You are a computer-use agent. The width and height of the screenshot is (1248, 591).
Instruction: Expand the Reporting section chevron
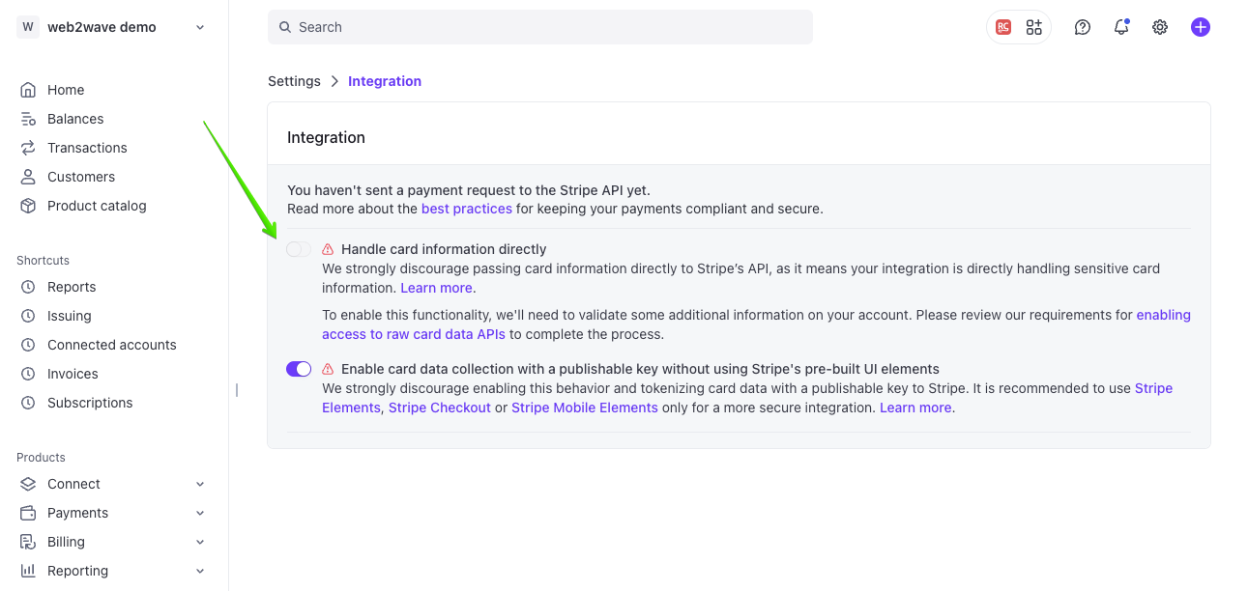(200, 571)
